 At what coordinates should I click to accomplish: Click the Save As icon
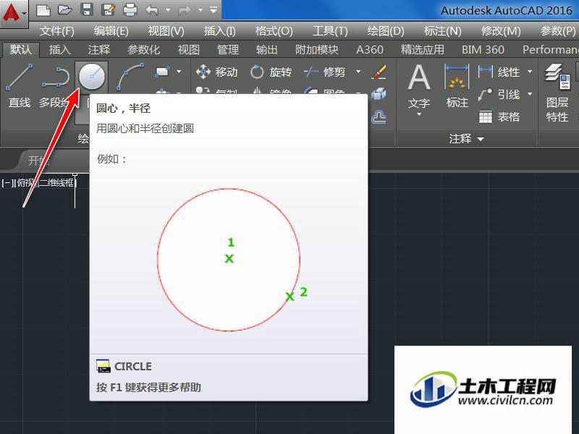109,10
